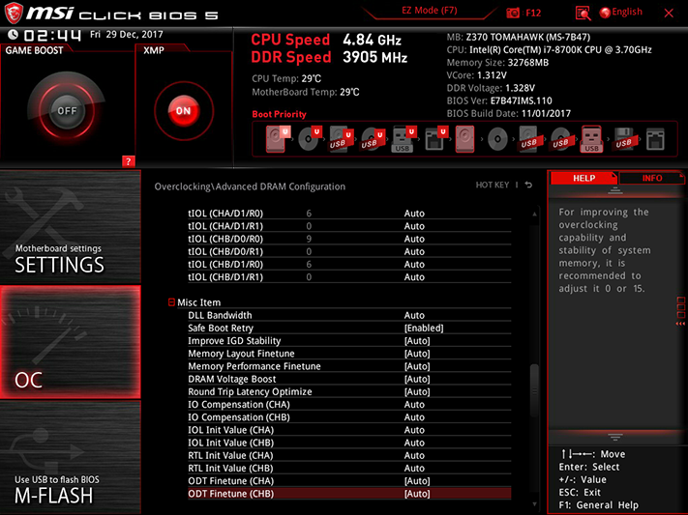Viewport: 688px width, 515px height.
Task: Select the last legacy network boot icon
Action: 655,139
